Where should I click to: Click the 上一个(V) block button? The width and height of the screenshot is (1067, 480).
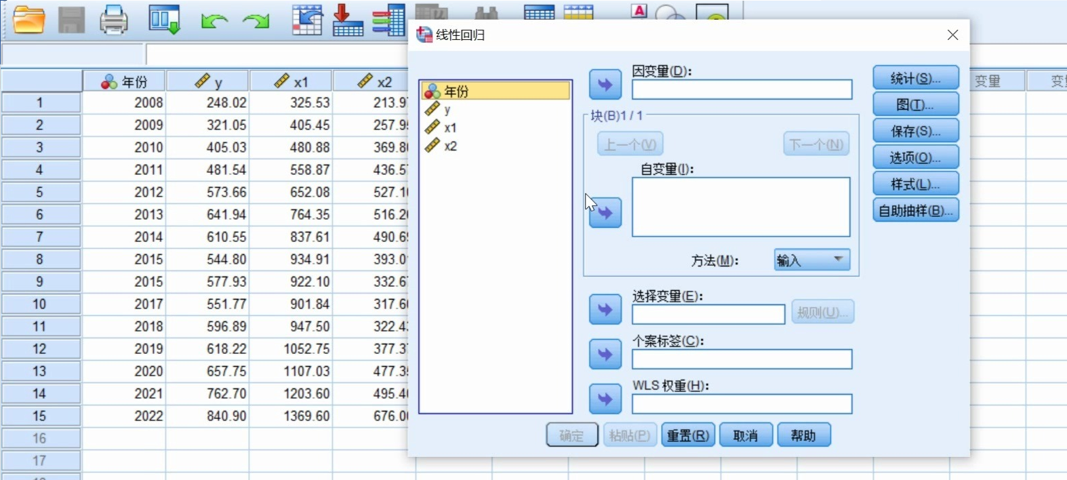click(630, 144)
